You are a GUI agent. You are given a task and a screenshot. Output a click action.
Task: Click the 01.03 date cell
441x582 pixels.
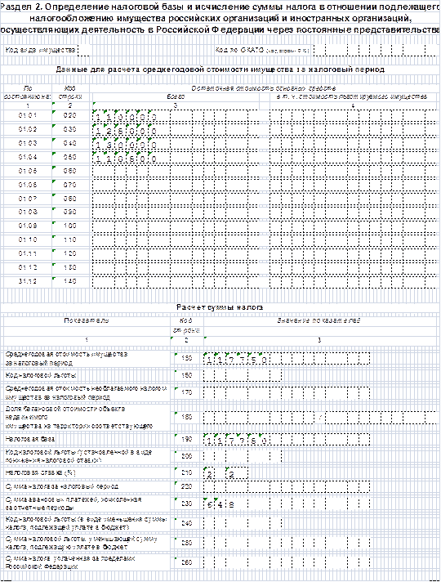coord(28,143)
